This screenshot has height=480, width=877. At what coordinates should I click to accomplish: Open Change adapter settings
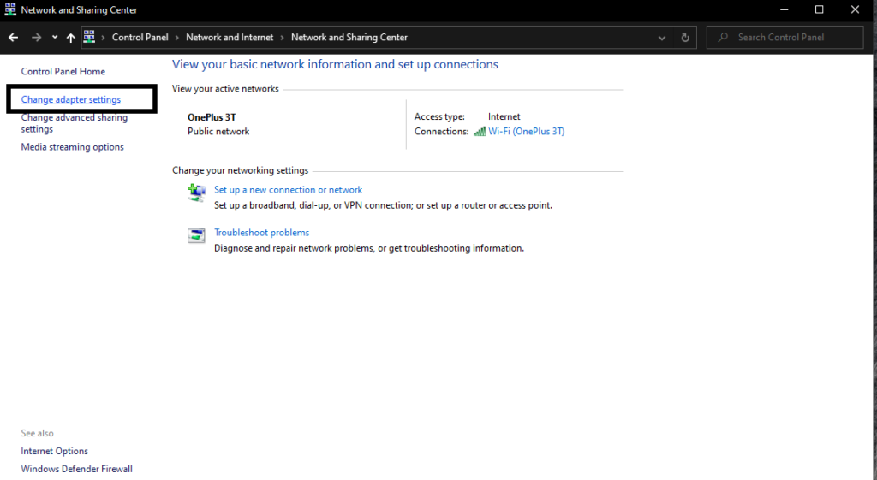pos(70,99)
